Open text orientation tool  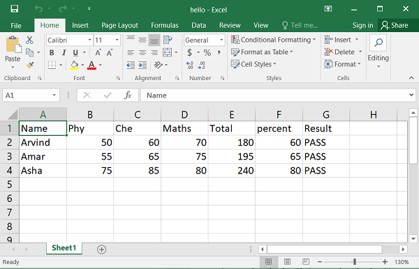[159, 65]
